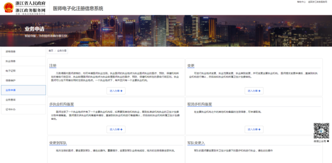Screen dimensions: 332x163
Task: Select 业务申请 in the left sidebar
Action: pos(11,90)
